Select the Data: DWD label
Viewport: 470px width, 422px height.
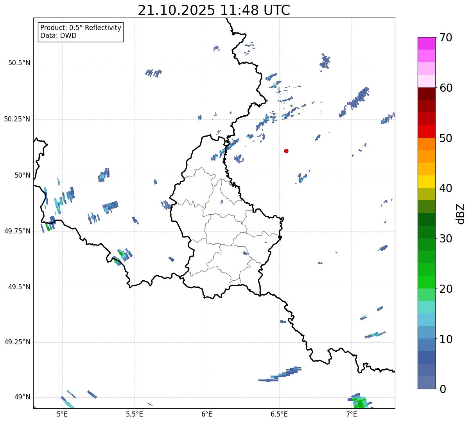[58, 36]
